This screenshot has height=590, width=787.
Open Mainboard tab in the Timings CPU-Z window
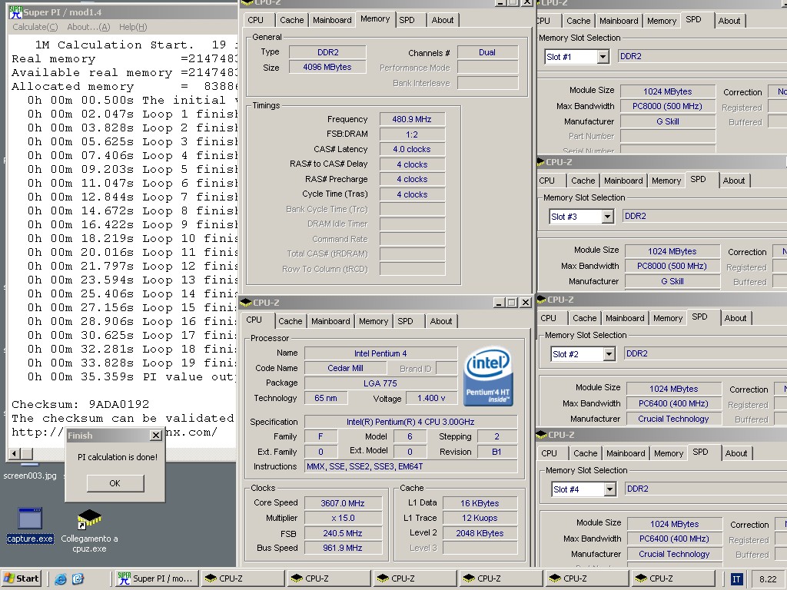(x=332, y=20)
